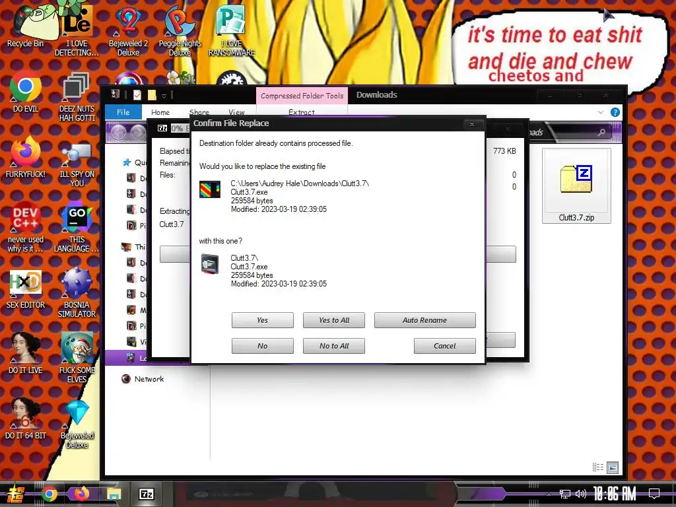Image resolution: width=676 pixels, height=507 pixels.
Task: Click the Explorer back navigation button
Action: (118, 132)
